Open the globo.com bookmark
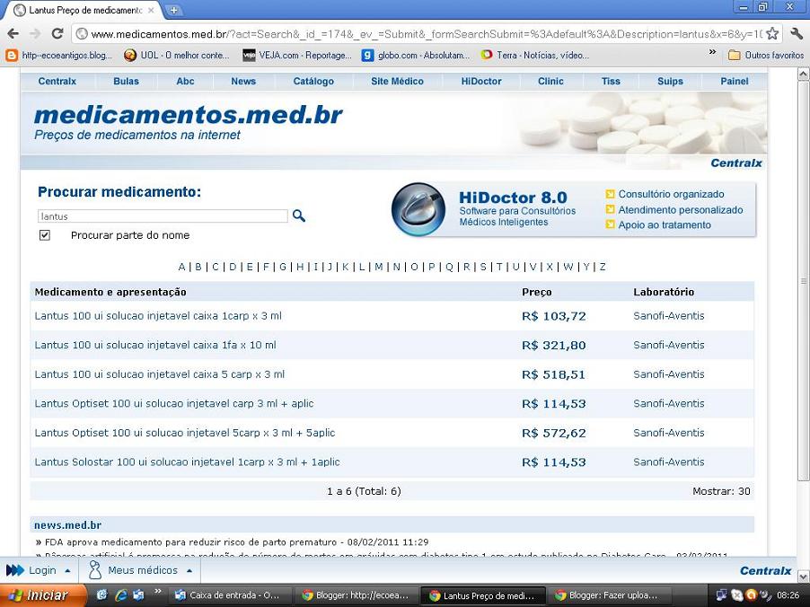The height and width of the screenshot is (607, 810). coord(416,56)
